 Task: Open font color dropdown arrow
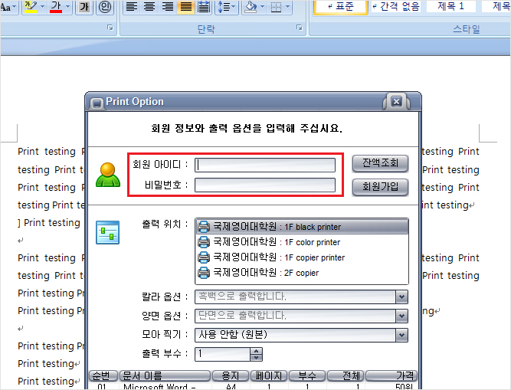click(67, 7)
